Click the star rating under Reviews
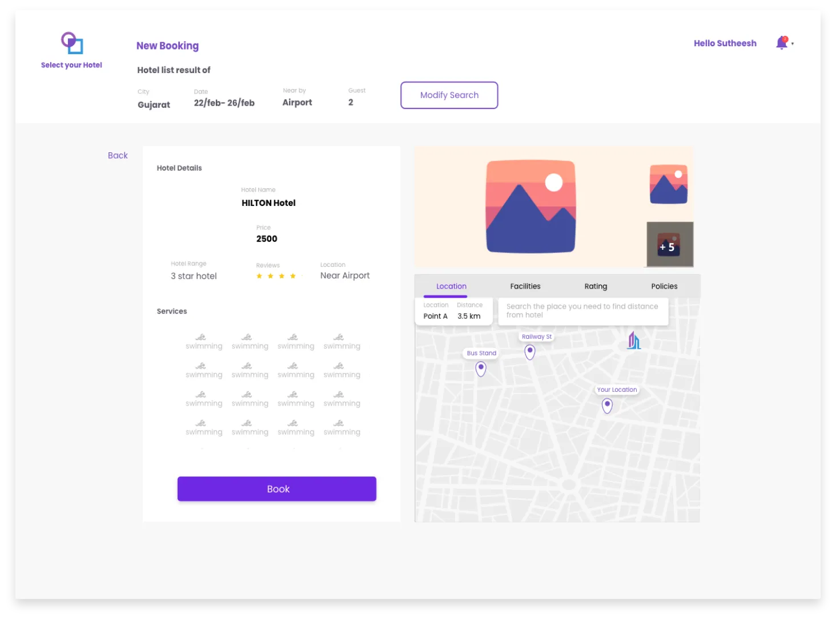 coord(276,276)
